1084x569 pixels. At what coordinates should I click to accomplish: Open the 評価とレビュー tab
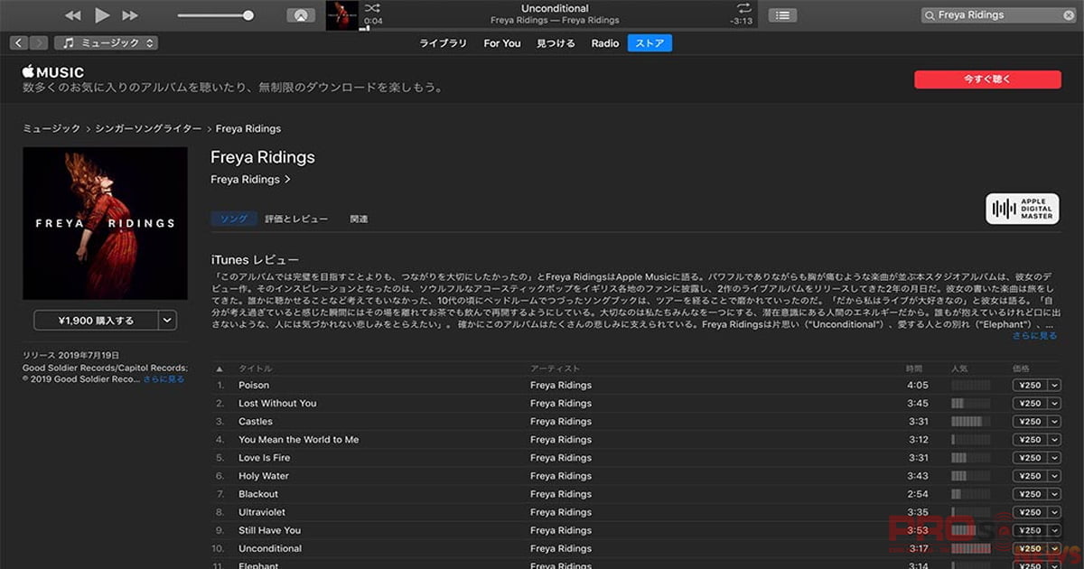click(296, 219)
